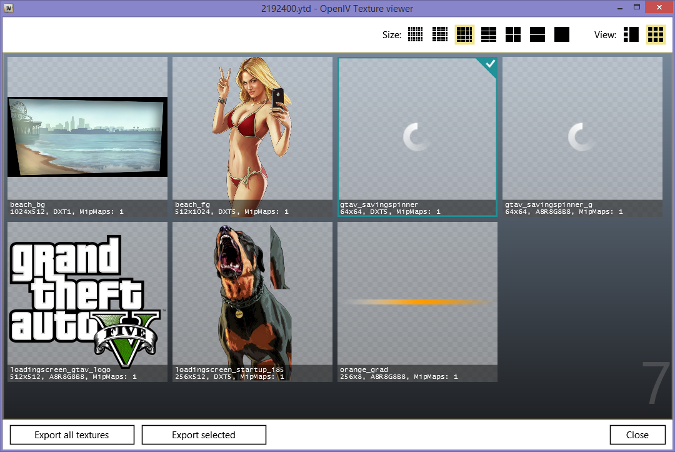Select the smallest thumbnail size icon

416,34
